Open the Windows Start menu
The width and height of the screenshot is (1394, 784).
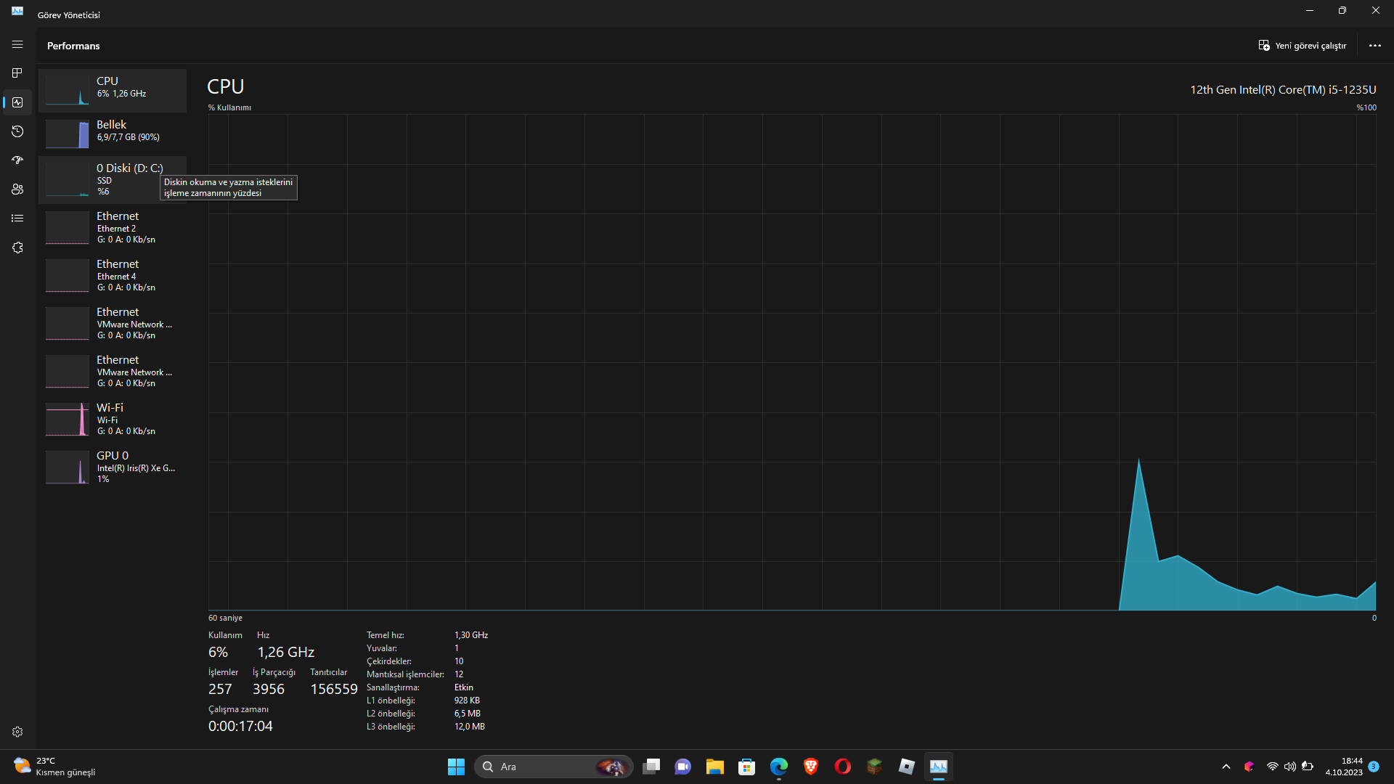(456, 767)
